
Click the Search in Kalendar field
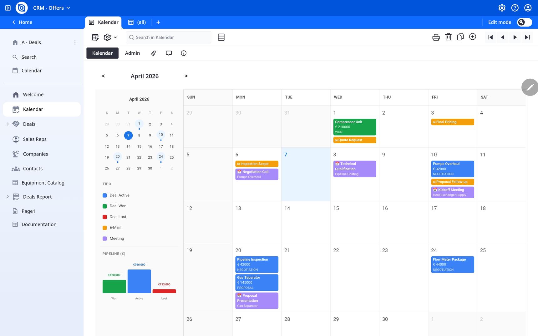pos(169,37)
